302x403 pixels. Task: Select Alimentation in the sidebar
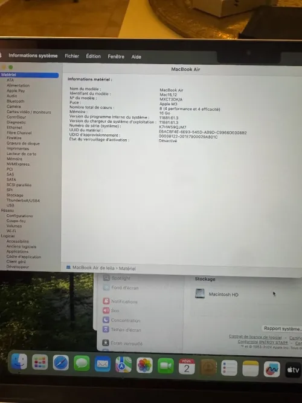(x=18, y=85)
